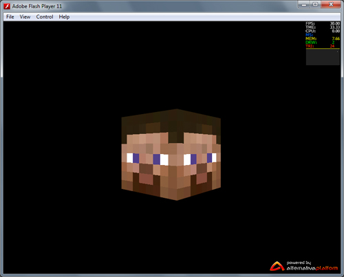Image resolution: width=344 pixels, height=277 pixels.
Task: Click the TME value '33.33'
Action: [x=335, y=27]
